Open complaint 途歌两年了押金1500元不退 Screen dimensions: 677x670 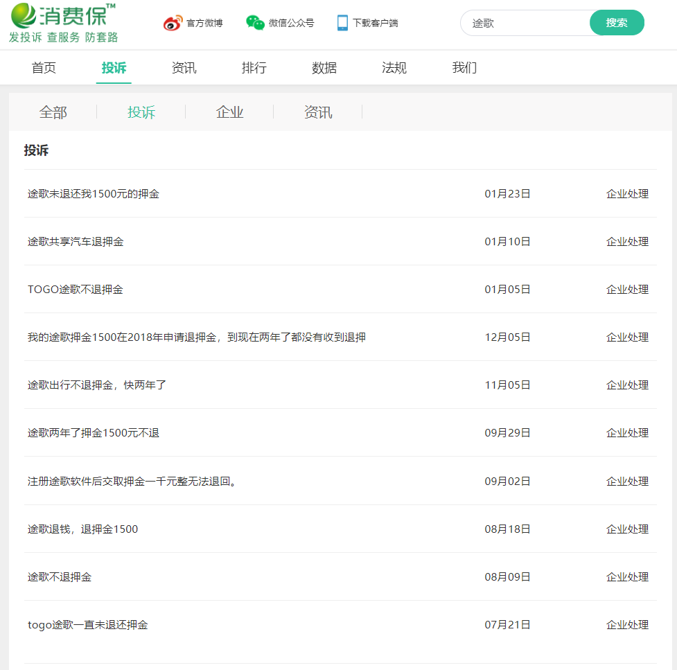click(94, 433)
